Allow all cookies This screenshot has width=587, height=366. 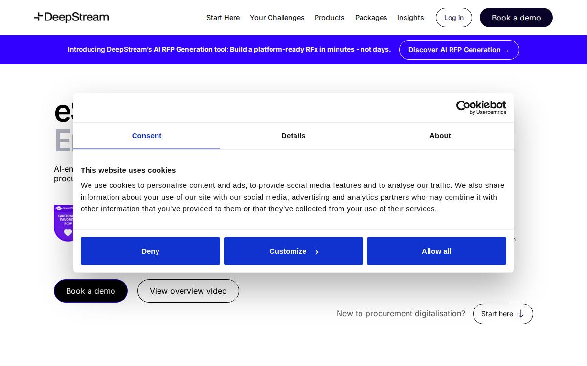click(436, 251)
